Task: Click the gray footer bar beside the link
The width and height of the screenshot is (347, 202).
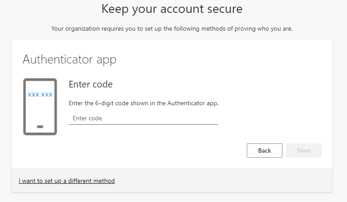Action: [x=221, y=181]
